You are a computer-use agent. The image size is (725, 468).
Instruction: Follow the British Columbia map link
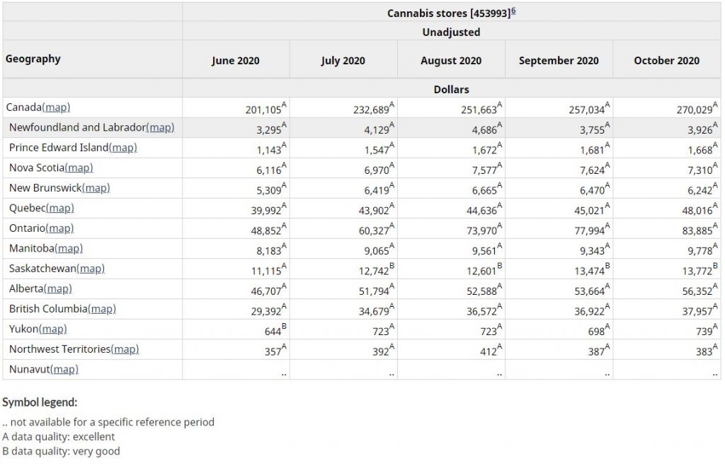[102, 309]
